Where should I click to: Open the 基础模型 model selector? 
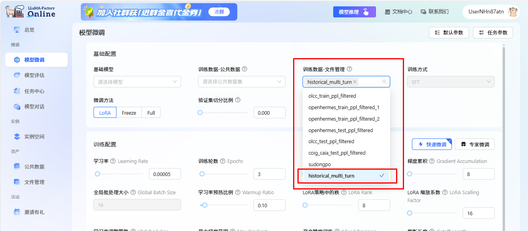(x=137, y=81)
